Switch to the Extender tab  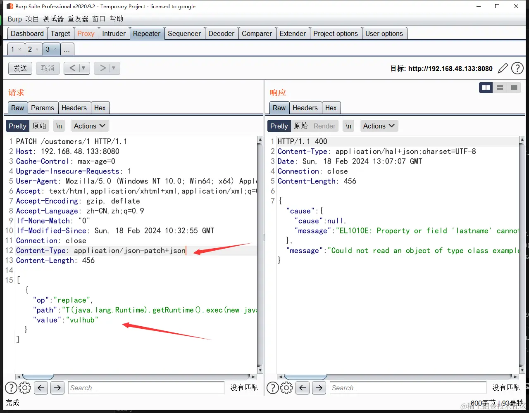293,33
